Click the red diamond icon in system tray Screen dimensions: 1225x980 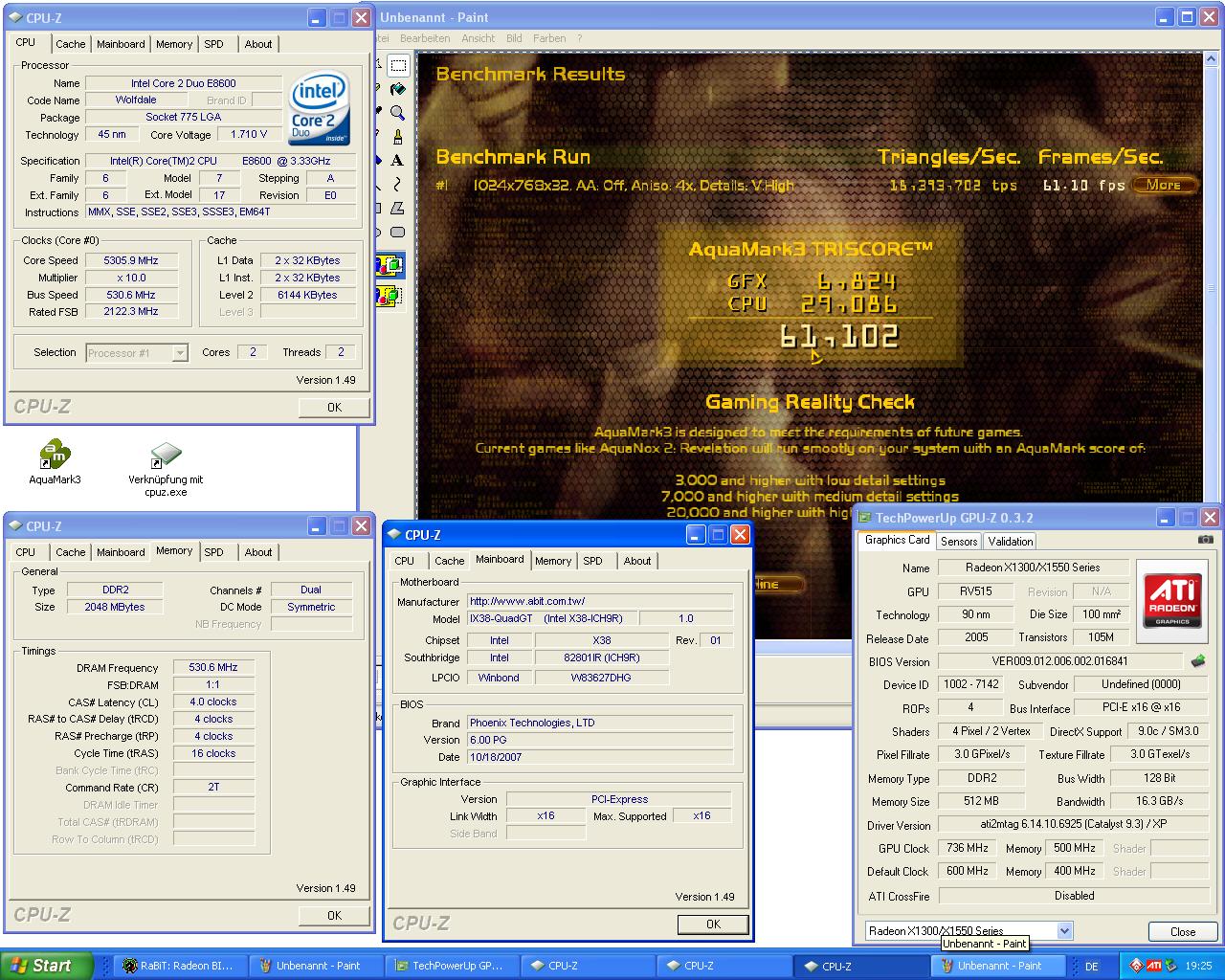[1136, 966]
